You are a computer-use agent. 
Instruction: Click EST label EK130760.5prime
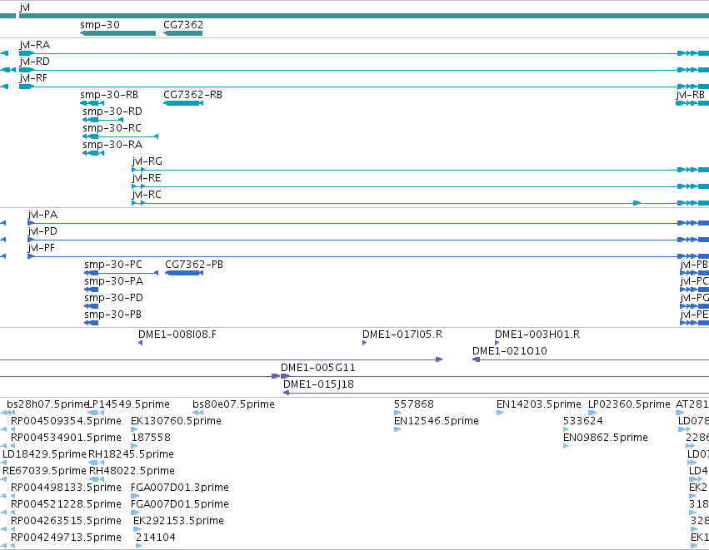tap(176, 421)
